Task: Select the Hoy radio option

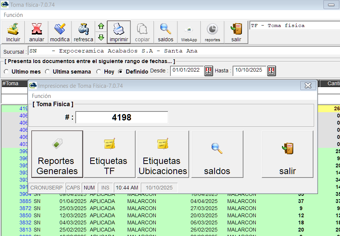Action: (99, 72)
